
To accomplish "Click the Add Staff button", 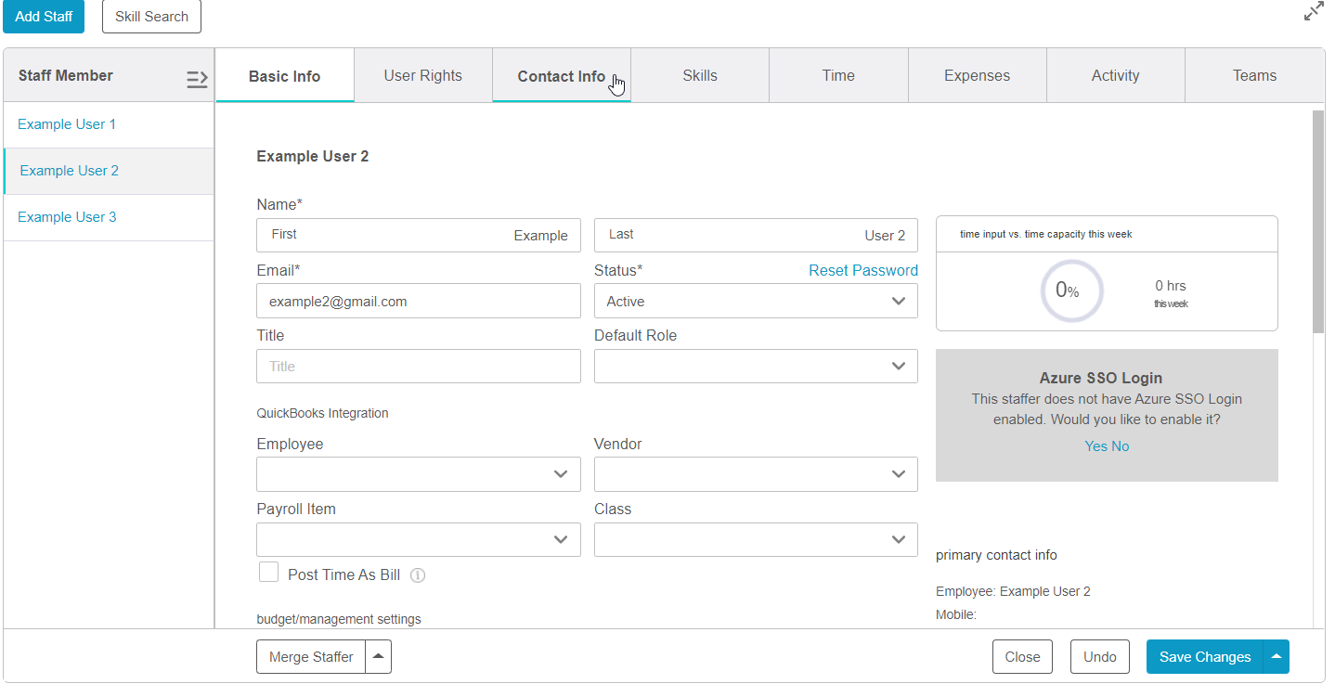I will click(44, 17).
